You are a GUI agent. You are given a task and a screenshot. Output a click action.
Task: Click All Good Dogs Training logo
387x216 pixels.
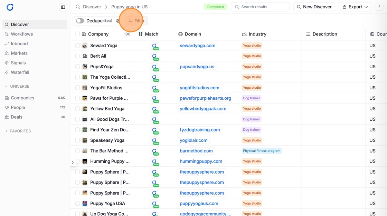(x=85, y=119)
